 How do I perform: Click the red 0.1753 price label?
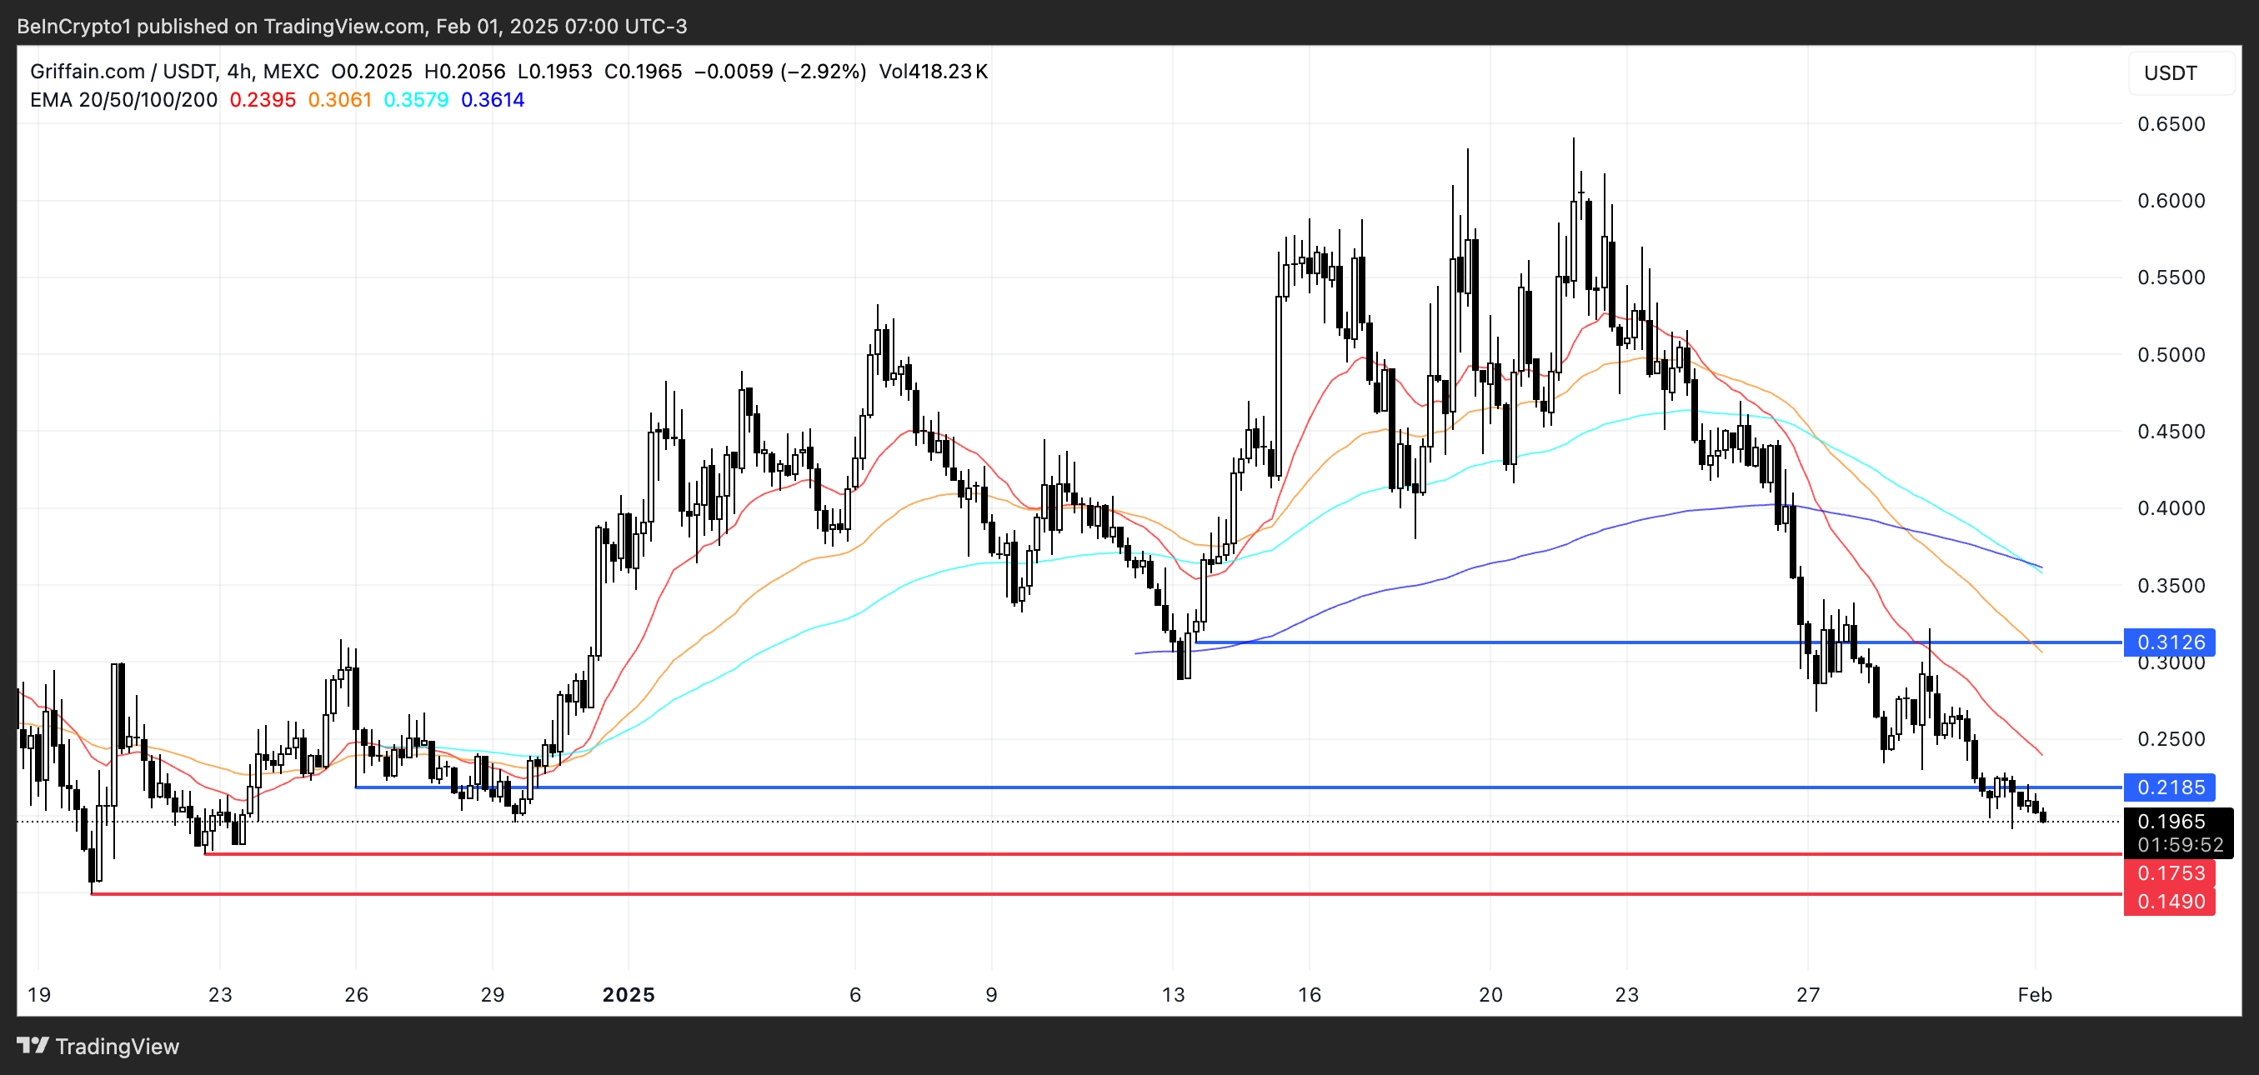point(2170,872)
